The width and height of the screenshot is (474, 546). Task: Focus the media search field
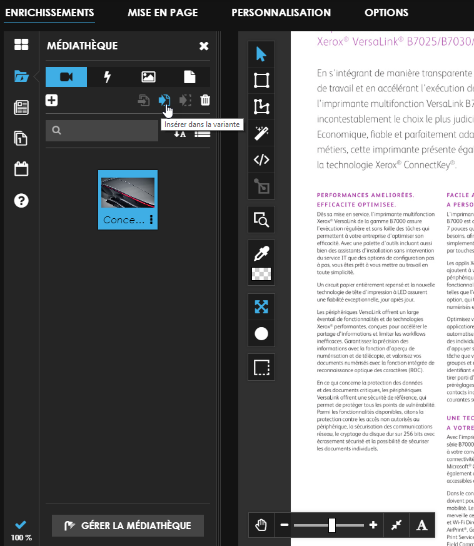point(102,131)
